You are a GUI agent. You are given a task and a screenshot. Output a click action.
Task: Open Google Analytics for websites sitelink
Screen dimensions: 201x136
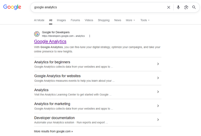click(x=57, y=76)
